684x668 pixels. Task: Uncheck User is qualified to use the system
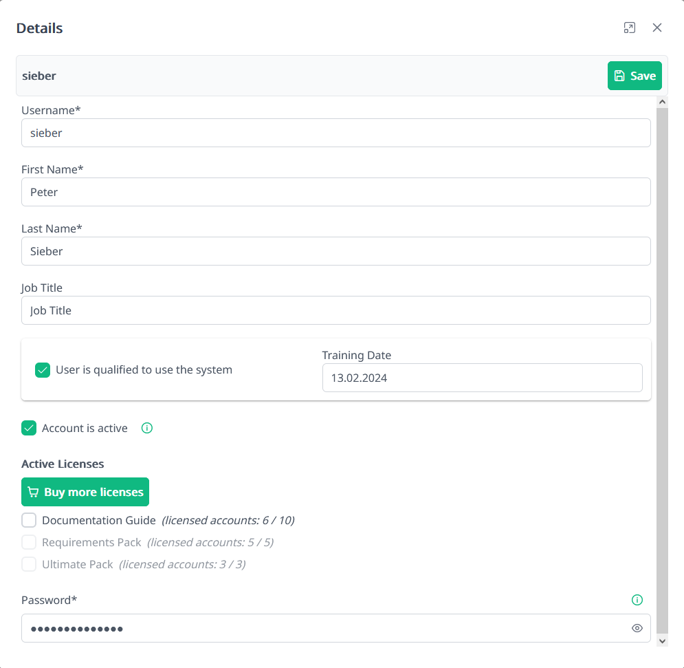pyautogui.click(x=42, y=369)
